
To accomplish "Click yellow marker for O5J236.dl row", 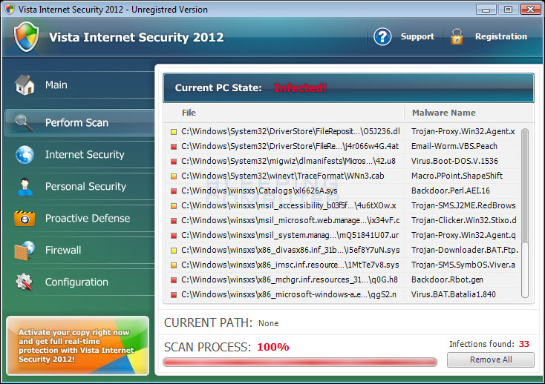I will coord(174,132).
